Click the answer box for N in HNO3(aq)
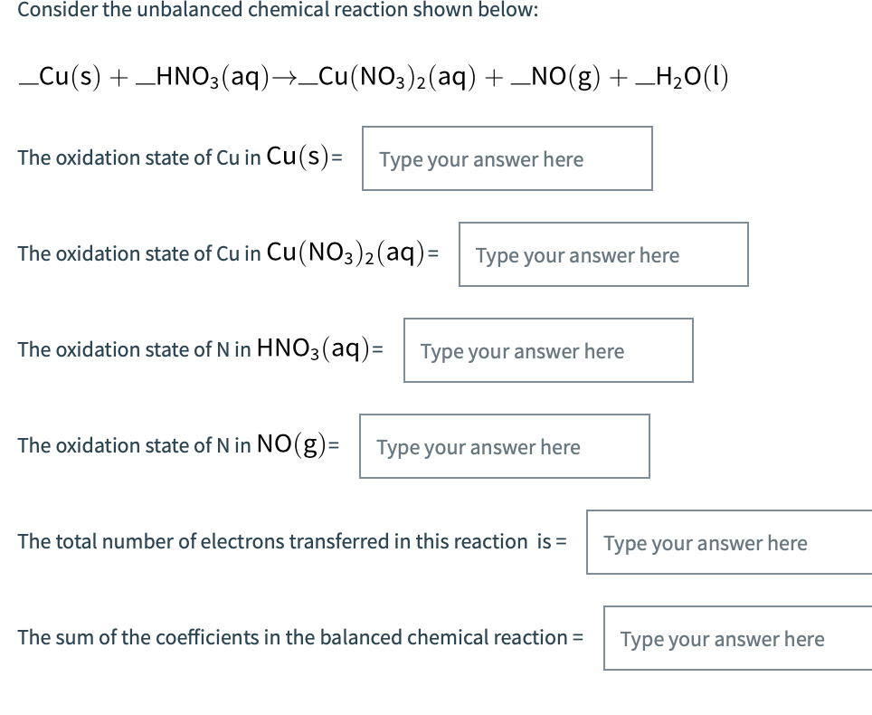 [x=547, y=350]
